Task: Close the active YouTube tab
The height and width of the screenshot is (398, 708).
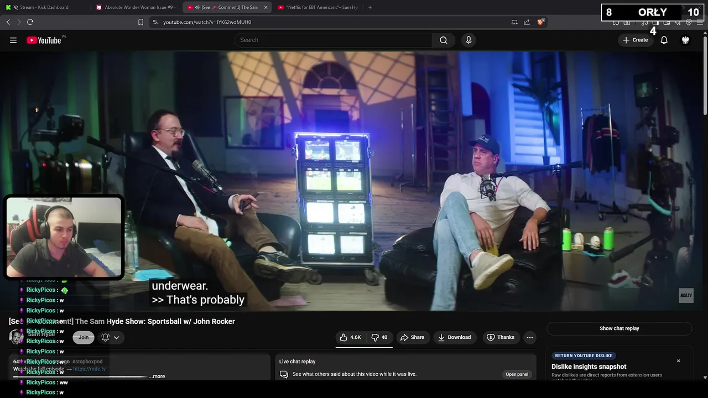Action: click(265, 7)
